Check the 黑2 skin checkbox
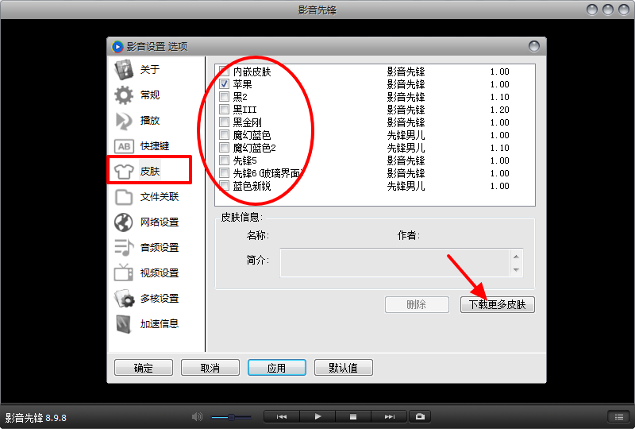The width and height of the screenshot is (635, 429). 224,96
